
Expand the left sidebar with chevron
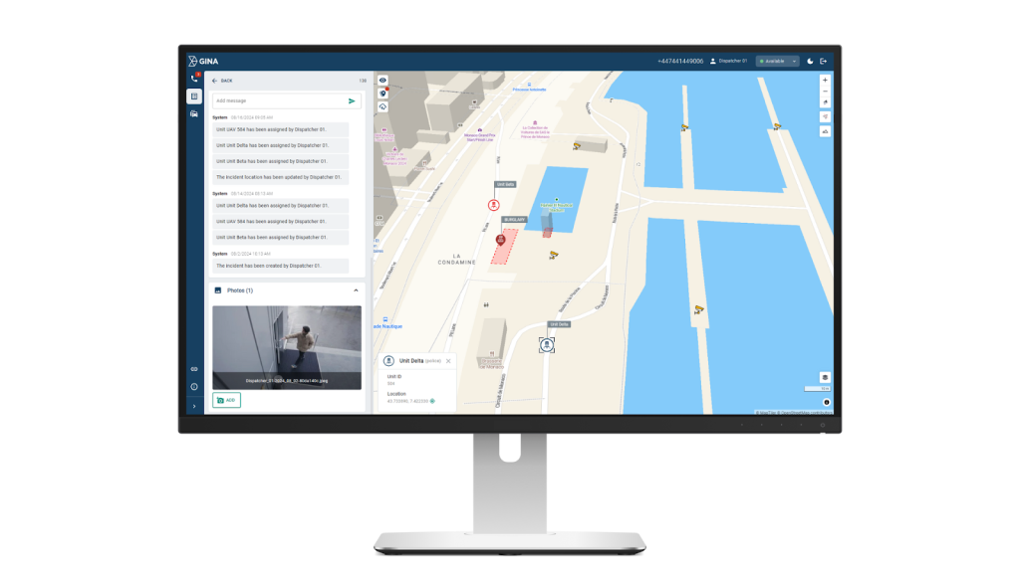pyautogui.click(x=194, y=406)
